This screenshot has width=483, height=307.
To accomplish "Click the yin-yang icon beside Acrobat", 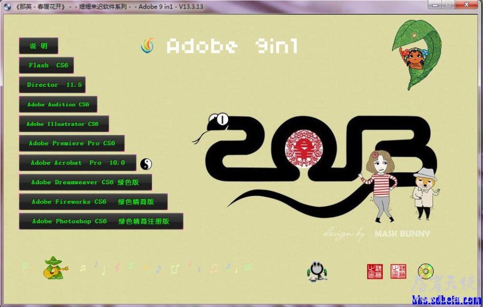I will point(146,164).
